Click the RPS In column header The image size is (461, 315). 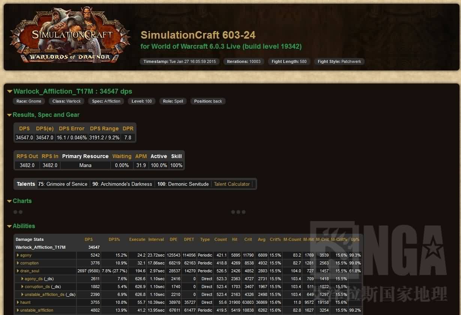(x=50, y=156)
